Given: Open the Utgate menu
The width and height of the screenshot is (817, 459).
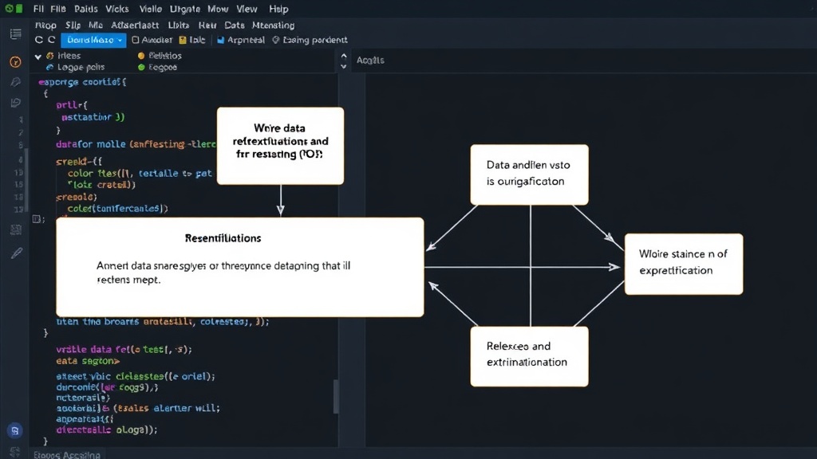Looking at the screenshot, I should [x=185, y=9].
